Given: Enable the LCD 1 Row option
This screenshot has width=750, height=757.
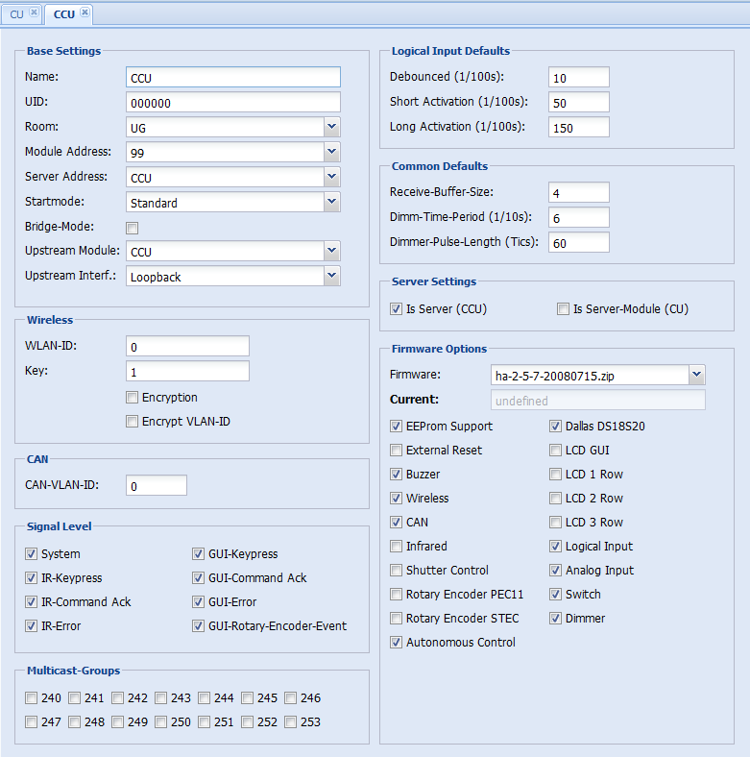Looking at the screenshot, I should point(555,475).
